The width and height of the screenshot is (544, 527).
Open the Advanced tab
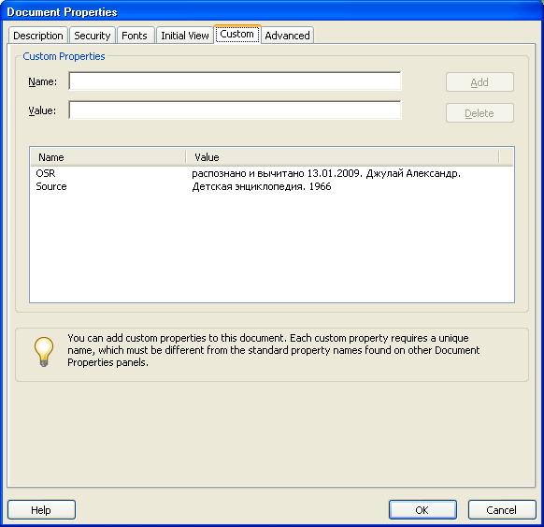point(287,36)
